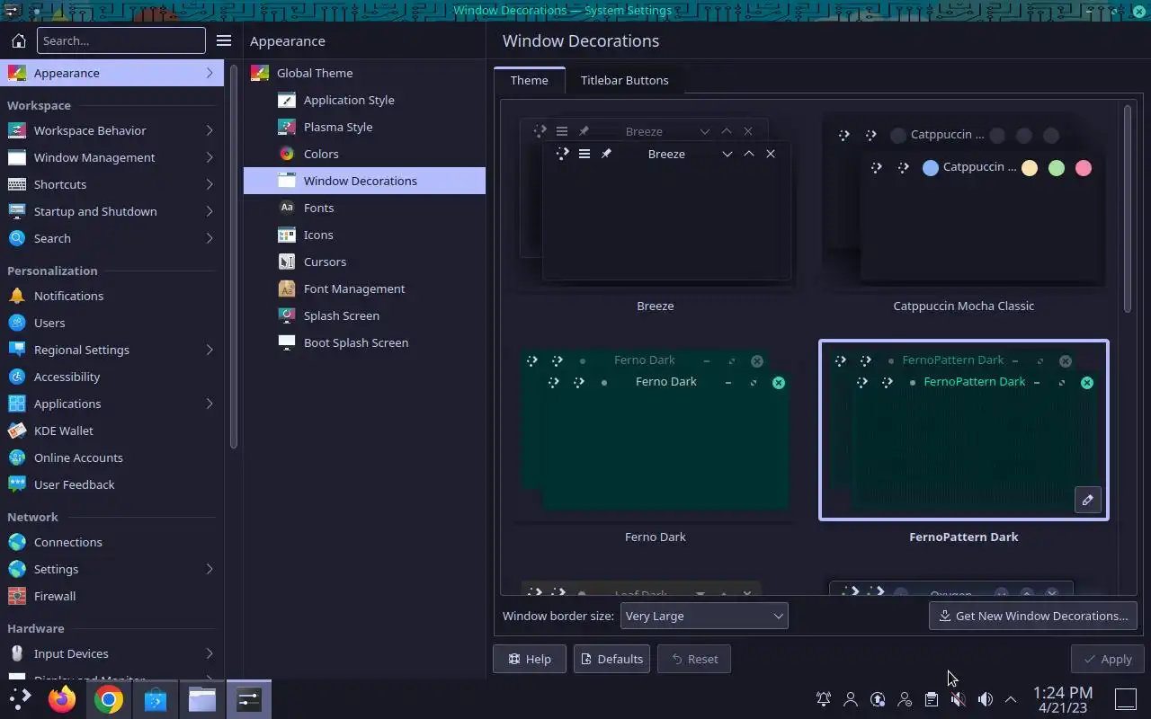This screenshot has width=1151, height=719.
Task: Click the volume speaker tray icon
Action: coord(986,699)
